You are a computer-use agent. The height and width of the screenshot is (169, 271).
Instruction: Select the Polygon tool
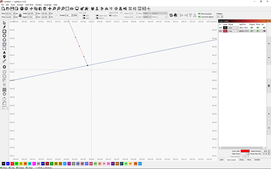(x=4, y=40)
